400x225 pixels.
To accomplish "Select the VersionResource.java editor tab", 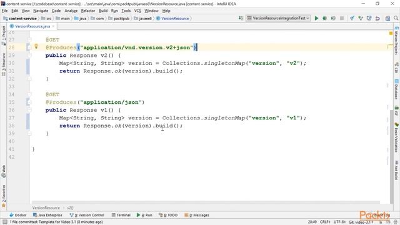I will click(x=32, y=26).
